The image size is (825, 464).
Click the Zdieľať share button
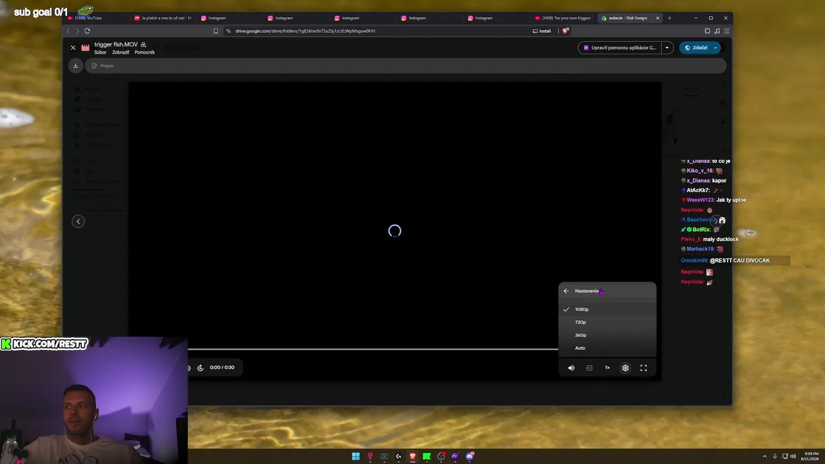(695, 48)
